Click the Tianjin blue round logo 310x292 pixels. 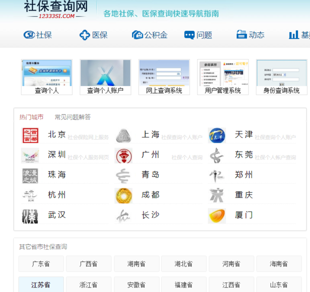pyautogui.click(x=217, y=135)
